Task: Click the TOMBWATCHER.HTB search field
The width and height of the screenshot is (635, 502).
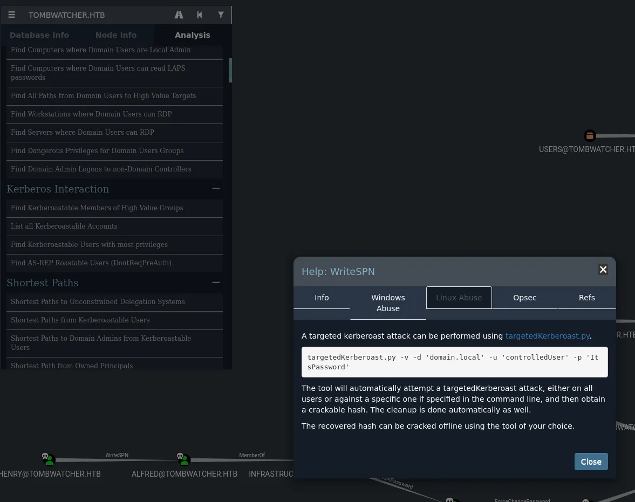Action: point(97,15)
